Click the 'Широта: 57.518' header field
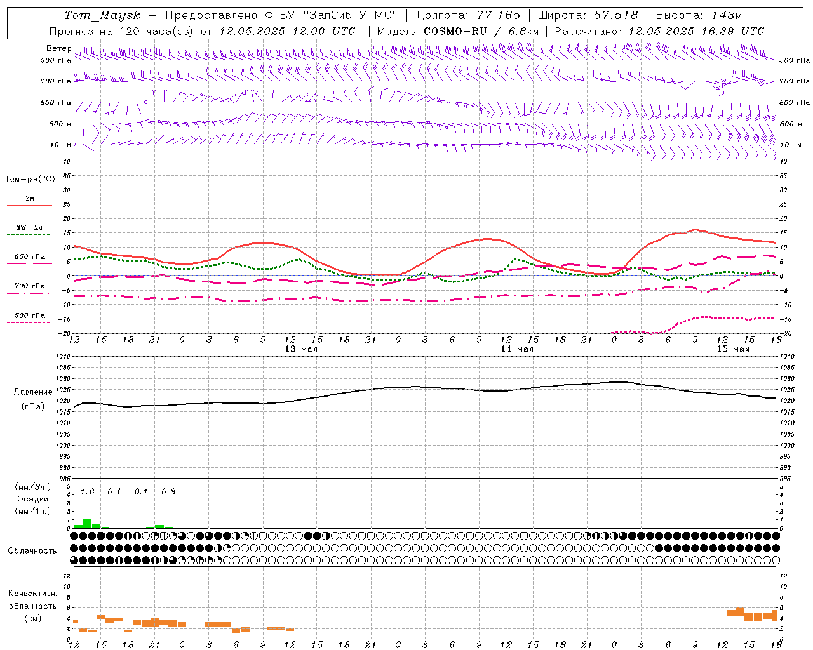813x650 pixels. pos(588,15)
